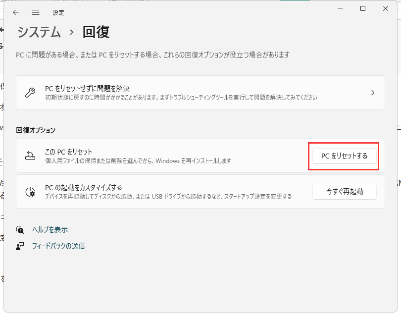This screenshot has width=401, height=316.
Task: Minimize the Settings window
Action: [x=340, y=8]
